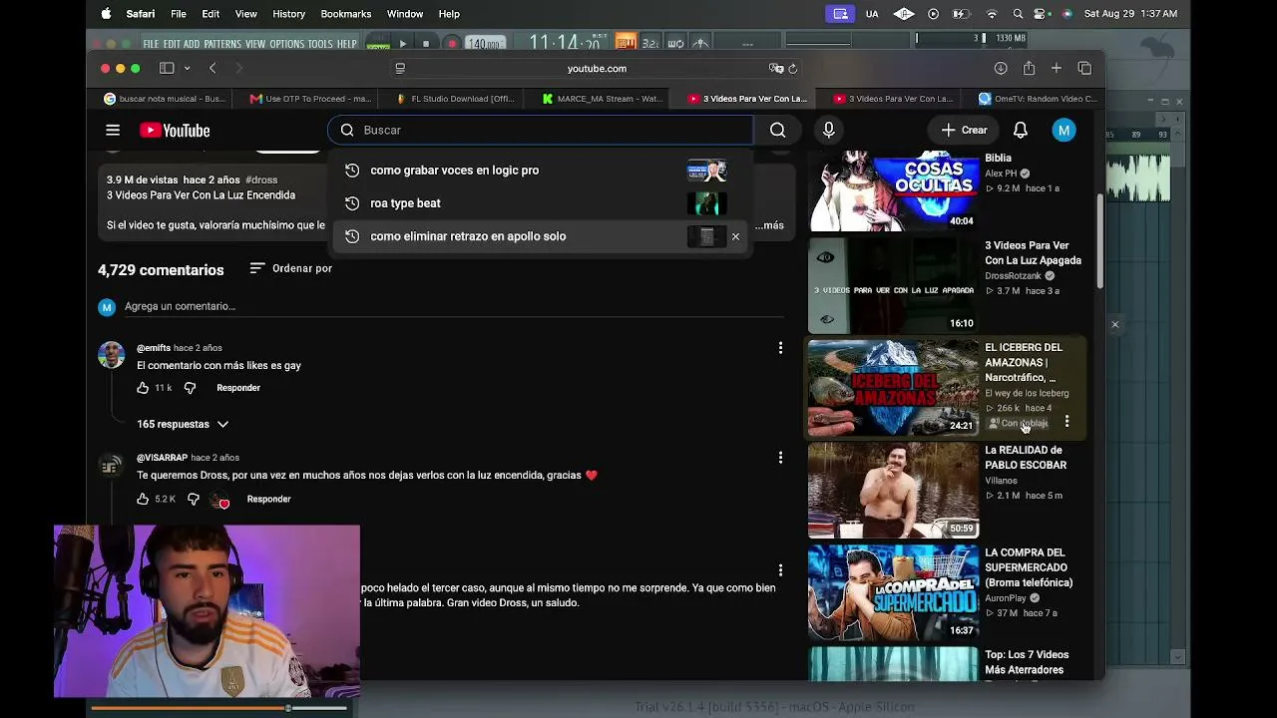Open the @VISARRAP channel link
The width and height of the screenshot is (1277, 718).
coord(162,458)
